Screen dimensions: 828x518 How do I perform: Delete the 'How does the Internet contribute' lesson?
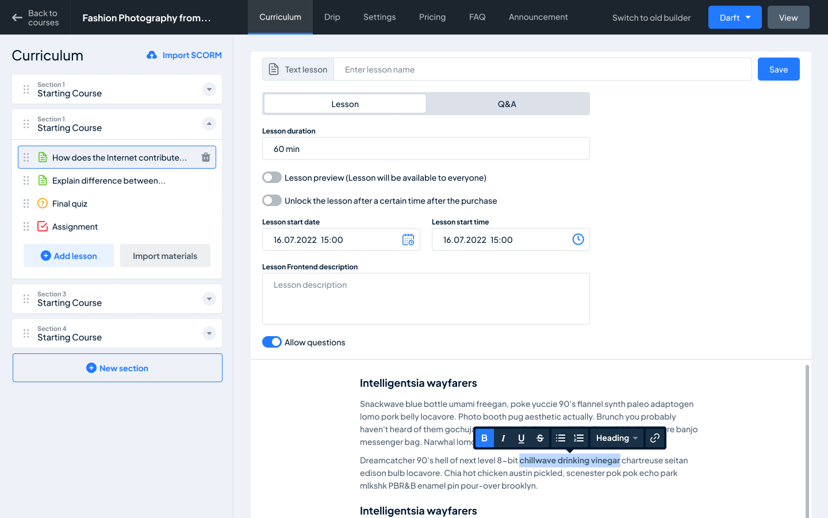[205, 157]
